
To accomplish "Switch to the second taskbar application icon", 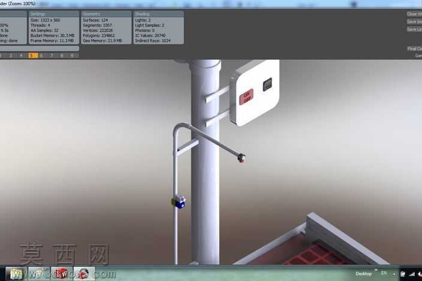I will 39,274.
